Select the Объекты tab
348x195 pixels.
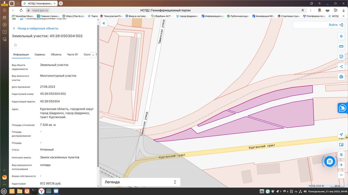click(56, 55)
